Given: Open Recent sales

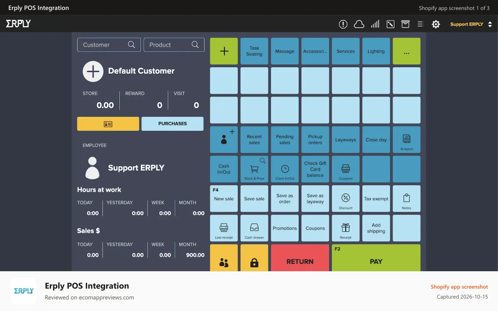Looking at the screenshot, I should click(254, 140).
